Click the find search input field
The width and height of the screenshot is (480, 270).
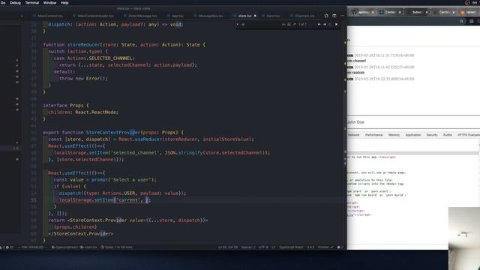[260, 24]
